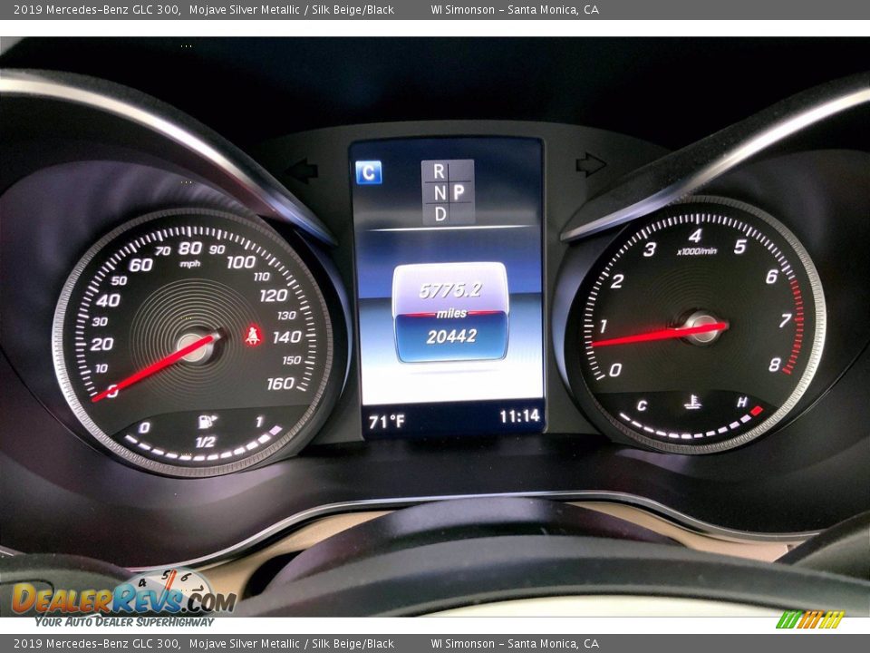870x653 pixels.
Task: Click the 1/2 label on the fuel gauge
Action: (206, 442)
